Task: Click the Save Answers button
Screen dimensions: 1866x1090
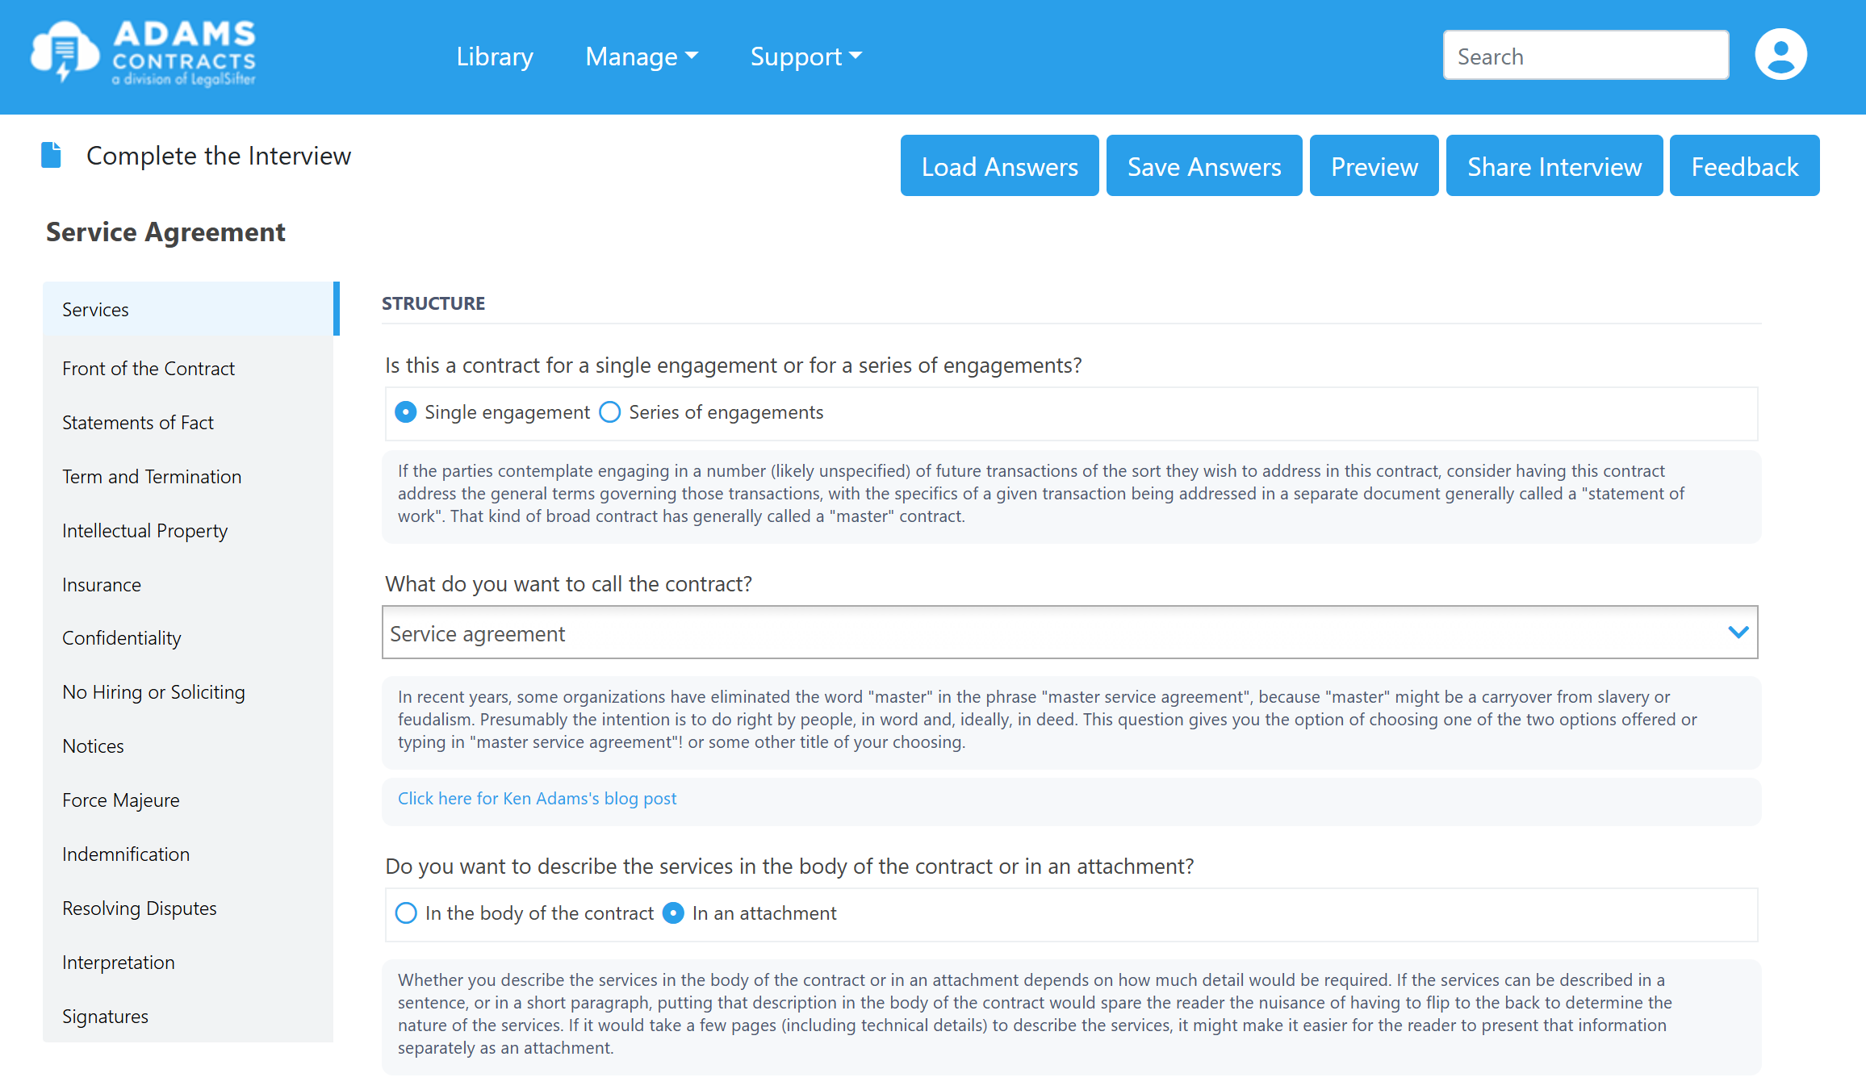Action: point(1204,166)
